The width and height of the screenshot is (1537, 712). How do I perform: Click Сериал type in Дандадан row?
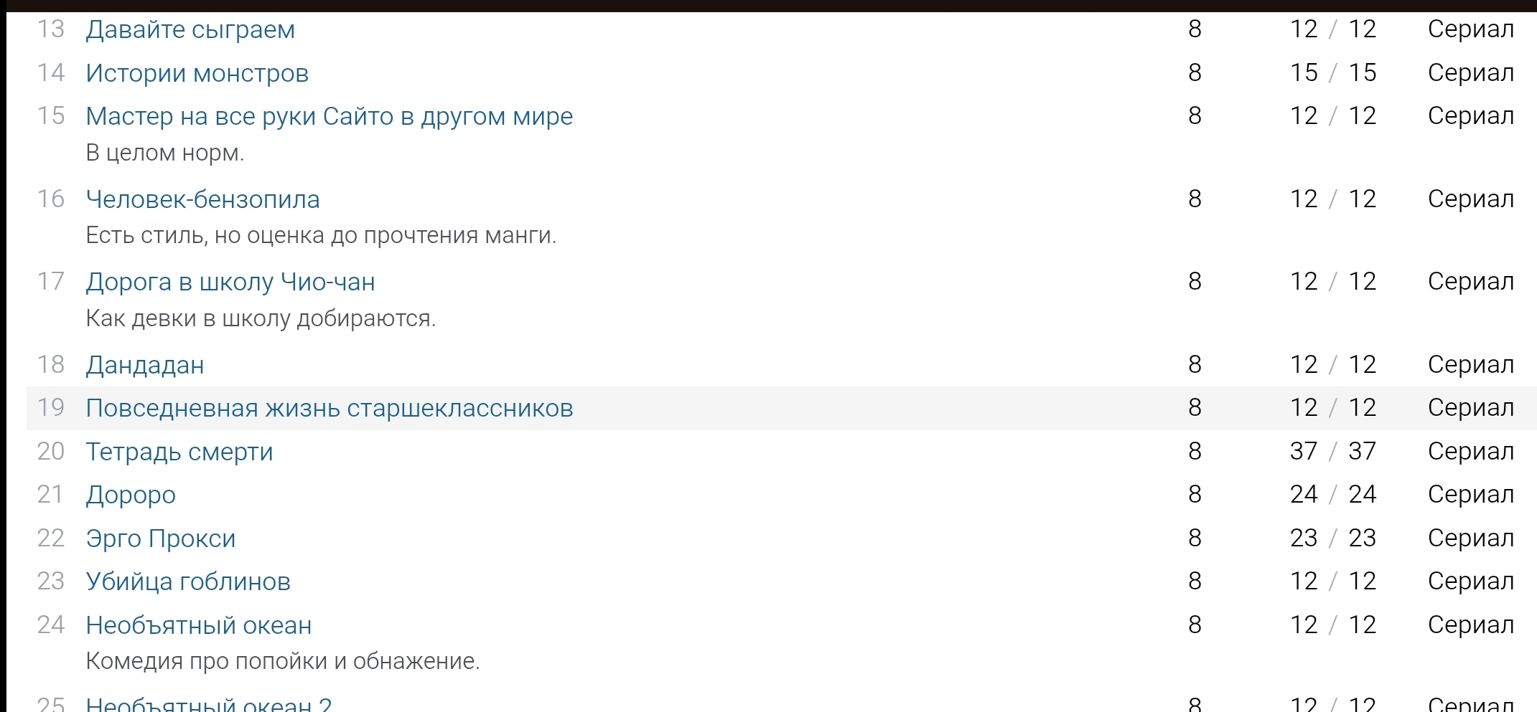tap(1470, 365)
